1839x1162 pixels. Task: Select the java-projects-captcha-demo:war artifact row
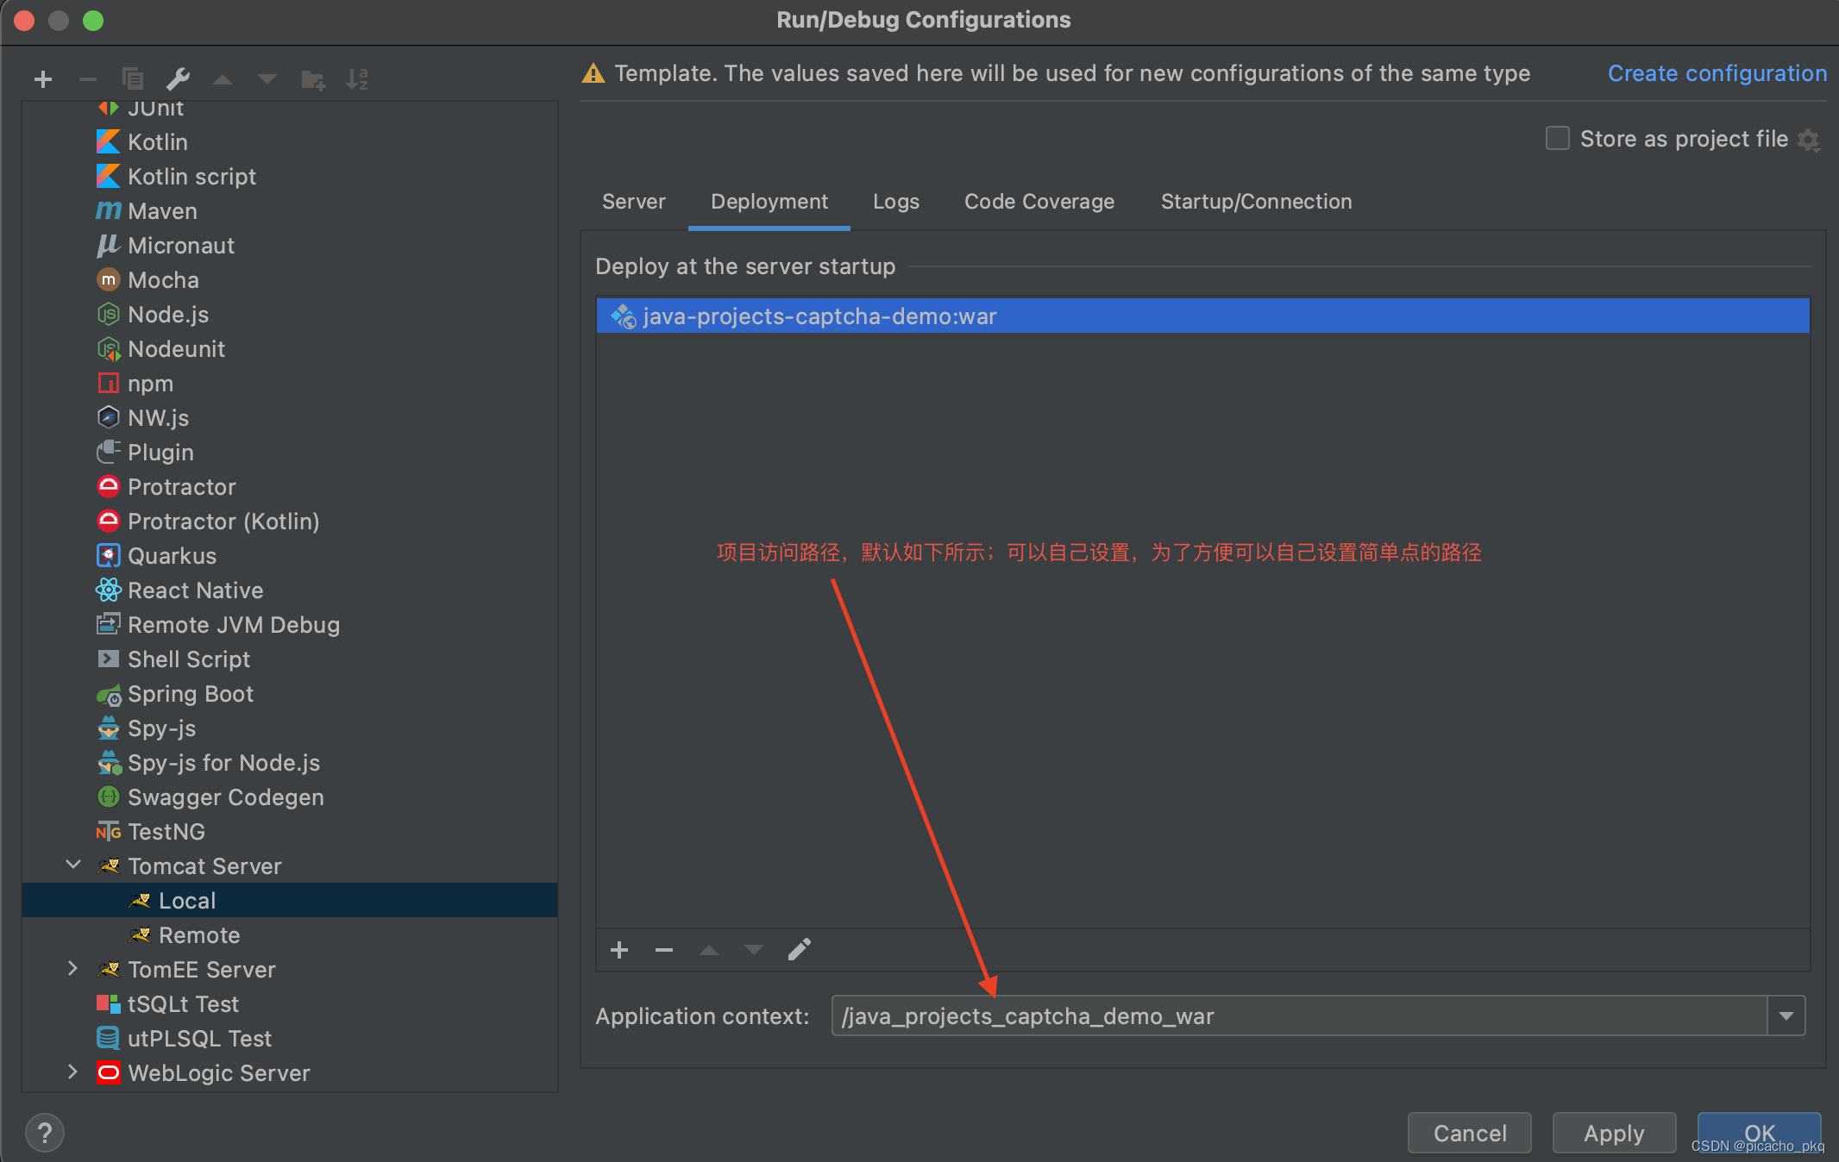click(1202, 316)
